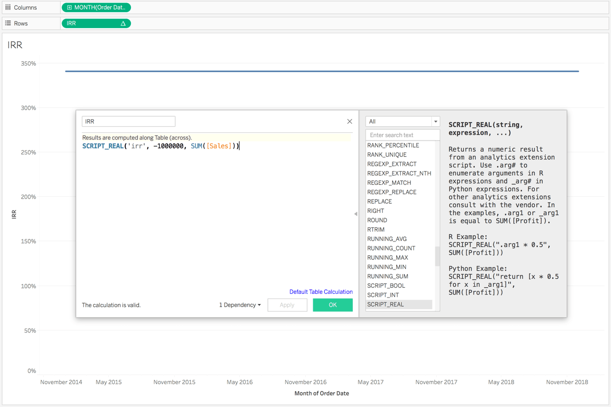Image resolution: width=611 pixels, height=407 pixels.
Task: Click the blue IRR line in chart
Action: (x=322, y=71)
